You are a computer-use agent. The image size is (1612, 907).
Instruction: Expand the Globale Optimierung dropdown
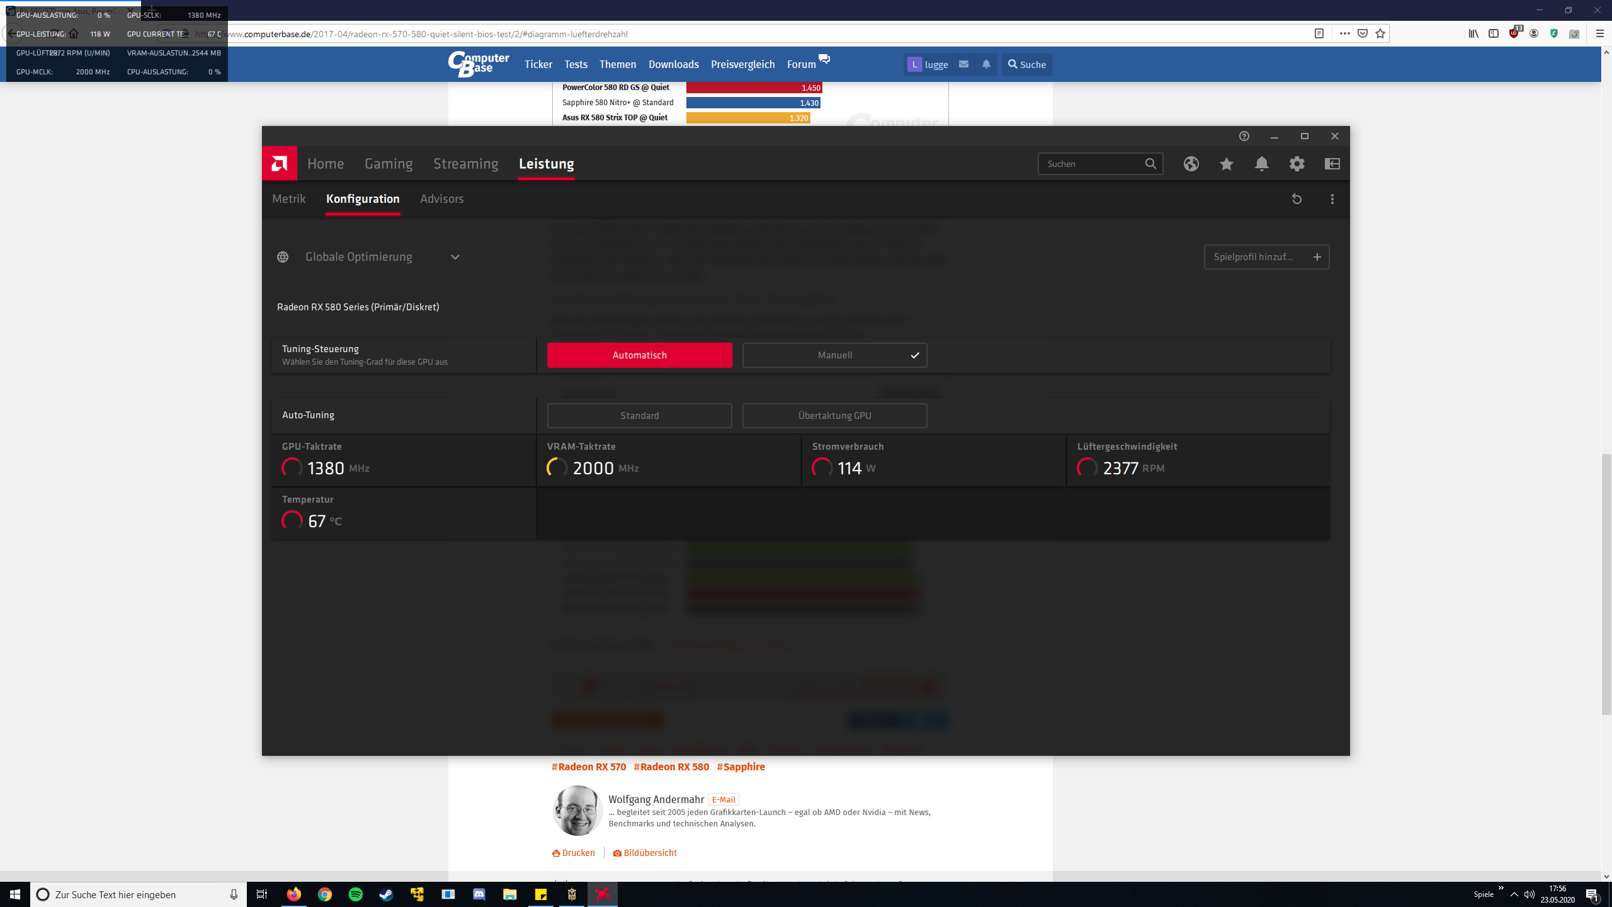[x=455, y=257]
